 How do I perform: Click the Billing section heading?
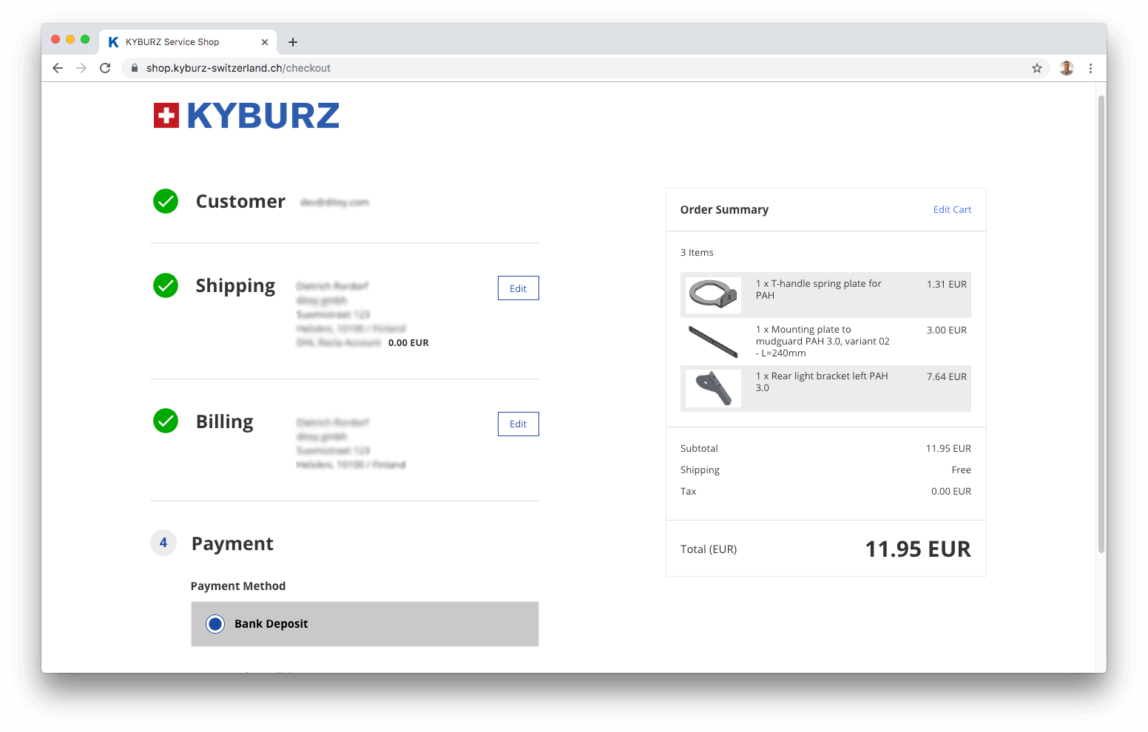coord(225,421)
